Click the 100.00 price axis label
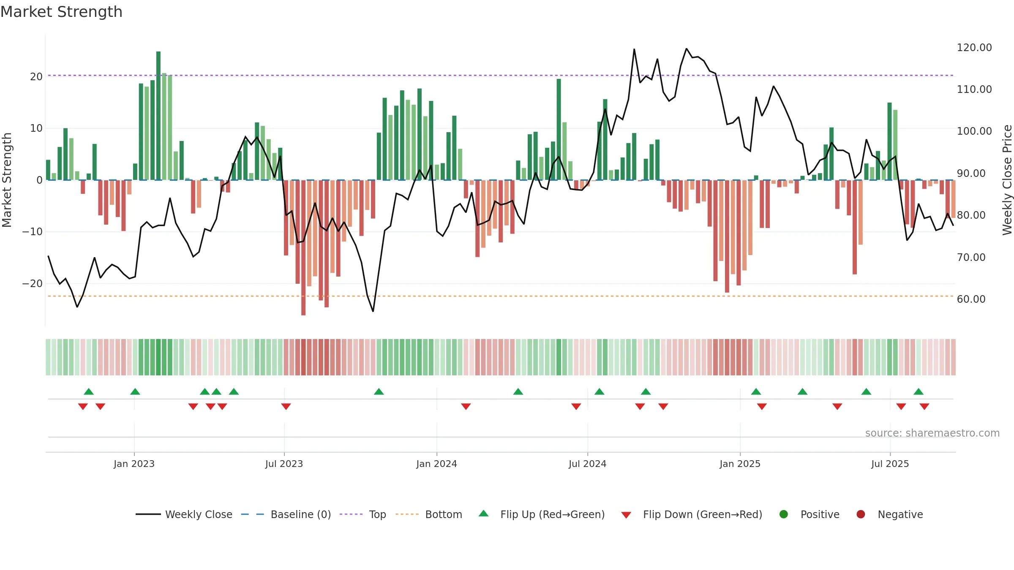1014x570 pixels. (974, 131)
